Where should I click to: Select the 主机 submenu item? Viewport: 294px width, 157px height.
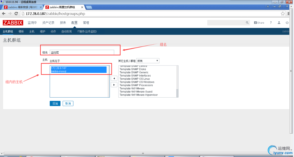32,32
